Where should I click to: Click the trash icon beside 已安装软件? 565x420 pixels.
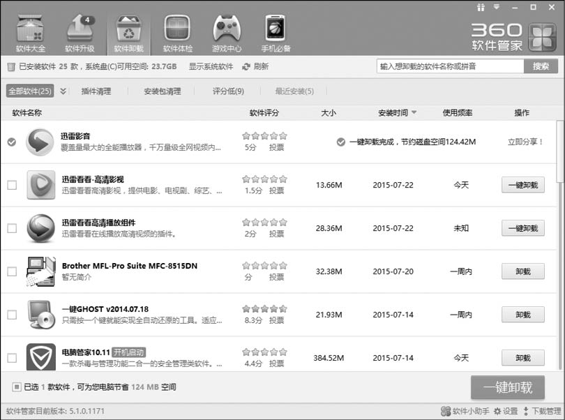click(x=11, y=67)
